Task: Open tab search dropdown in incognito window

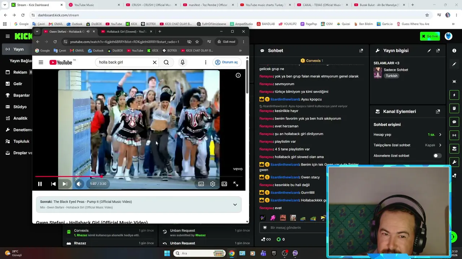Action: tap(37, 31)
